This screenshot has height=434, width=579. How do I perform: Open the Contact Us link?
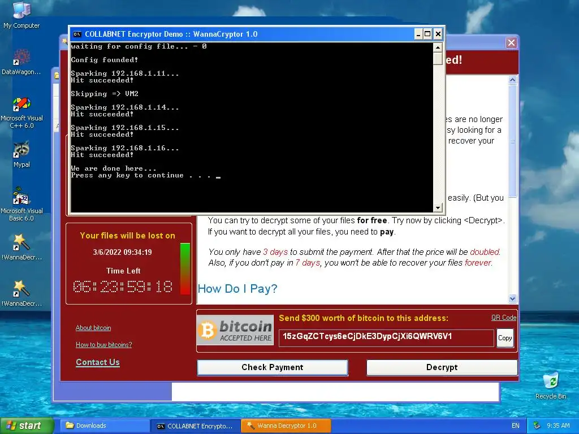coord(98,362)
